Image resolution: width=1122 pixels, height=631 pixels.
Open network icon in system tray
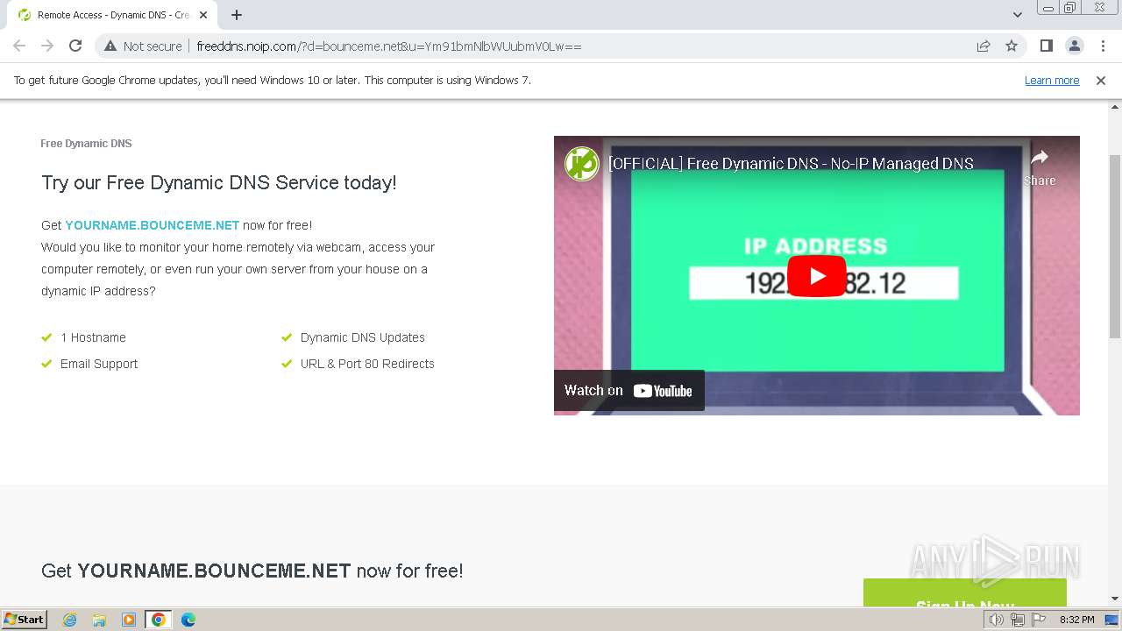click(x=1018, y=620)
